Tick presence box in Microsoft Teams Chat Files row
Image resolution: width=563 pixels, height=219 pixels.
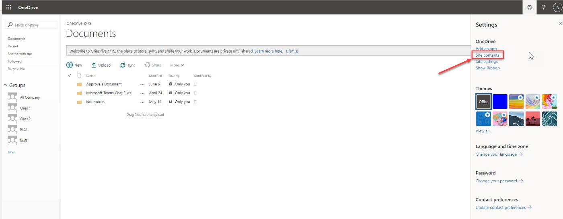(196, 93)
